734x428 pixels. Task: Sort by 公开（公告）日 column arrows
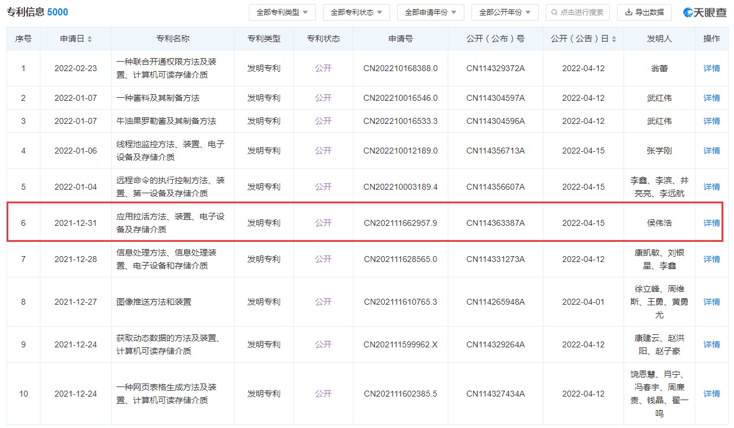[613, 39]
